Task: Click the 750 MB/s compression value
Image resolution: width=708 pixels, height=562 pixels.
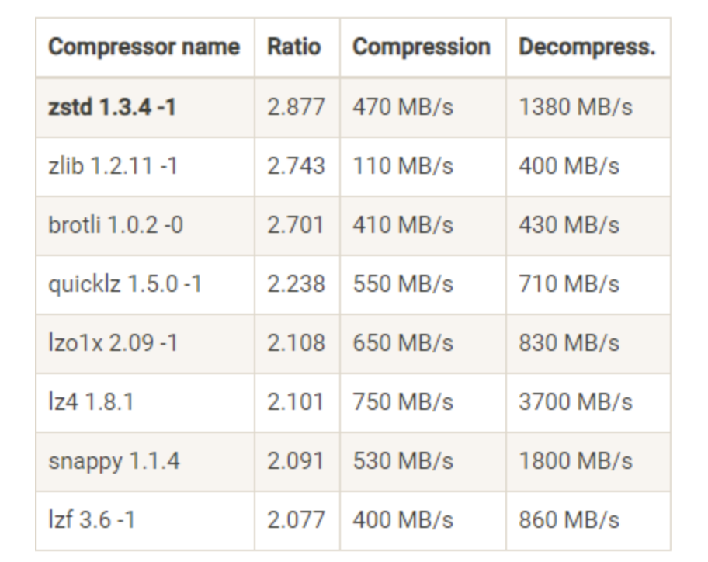Action: point(403,402)
